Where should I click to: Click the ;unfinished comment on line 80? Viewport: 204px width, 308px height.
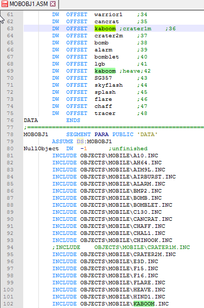point(128,149)
